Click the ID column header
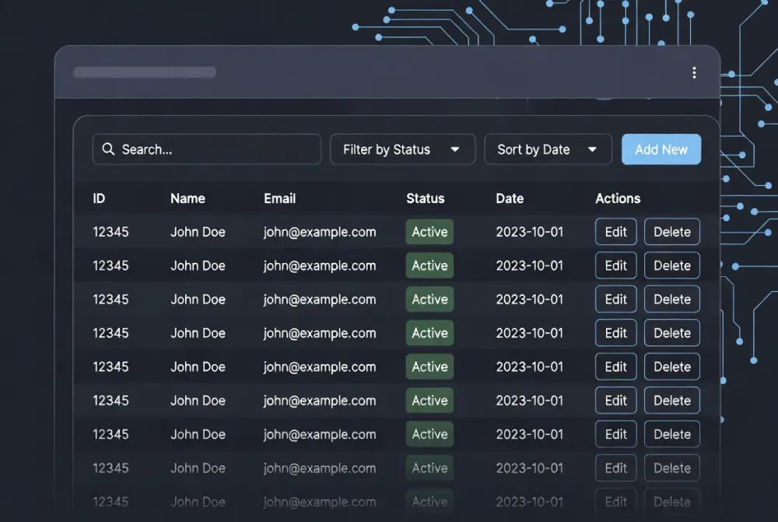 point(99,198)
